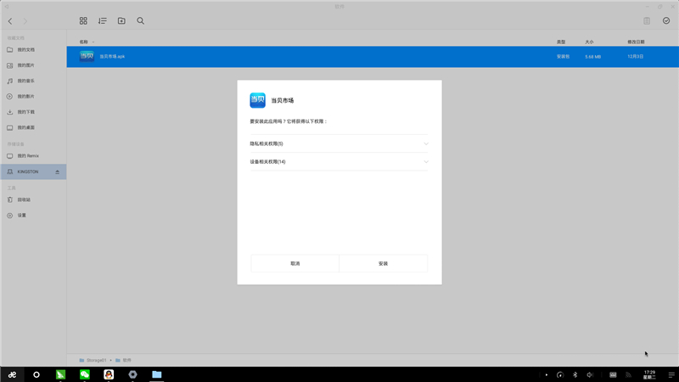This screenshot has height=382, width=679.
Task: Open the volume control in the tray
Action: (590, 375)
